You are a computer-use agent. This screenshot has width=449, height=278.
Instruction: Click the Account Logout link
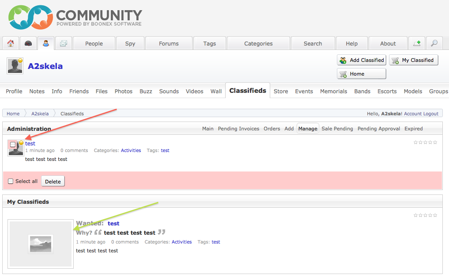[421, 114]
